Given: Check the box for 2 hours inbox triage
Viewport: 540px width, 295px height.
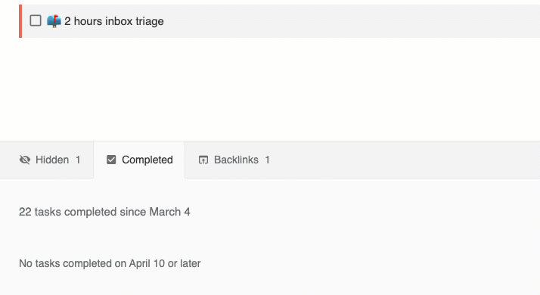Looking at the screenshot, I should (36, 20).
